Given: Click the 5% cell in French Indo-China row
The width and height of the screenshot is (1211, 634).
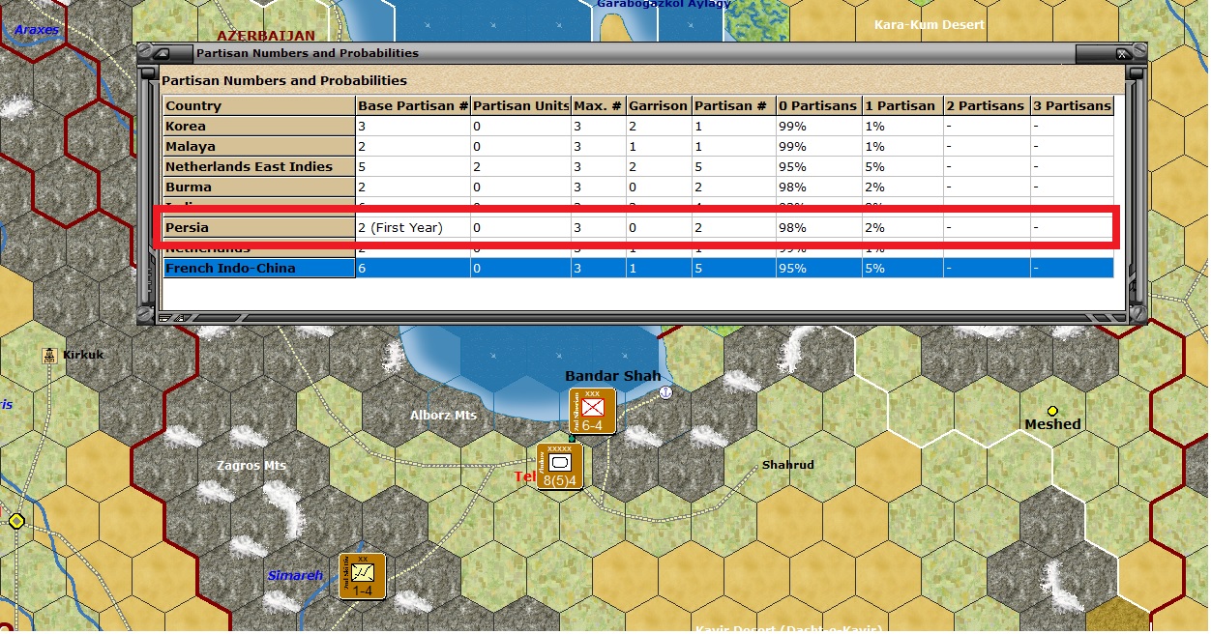Looking at the screenshot, I should point(902,269).
